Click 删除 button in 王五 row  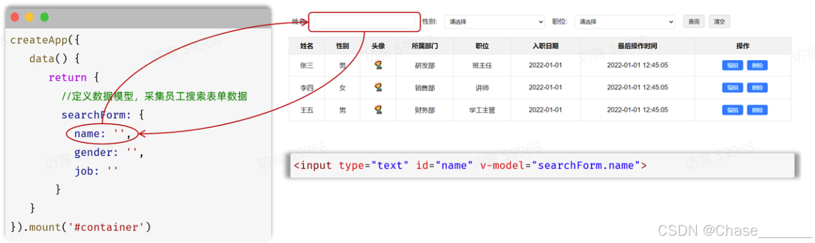click(757, 110)
